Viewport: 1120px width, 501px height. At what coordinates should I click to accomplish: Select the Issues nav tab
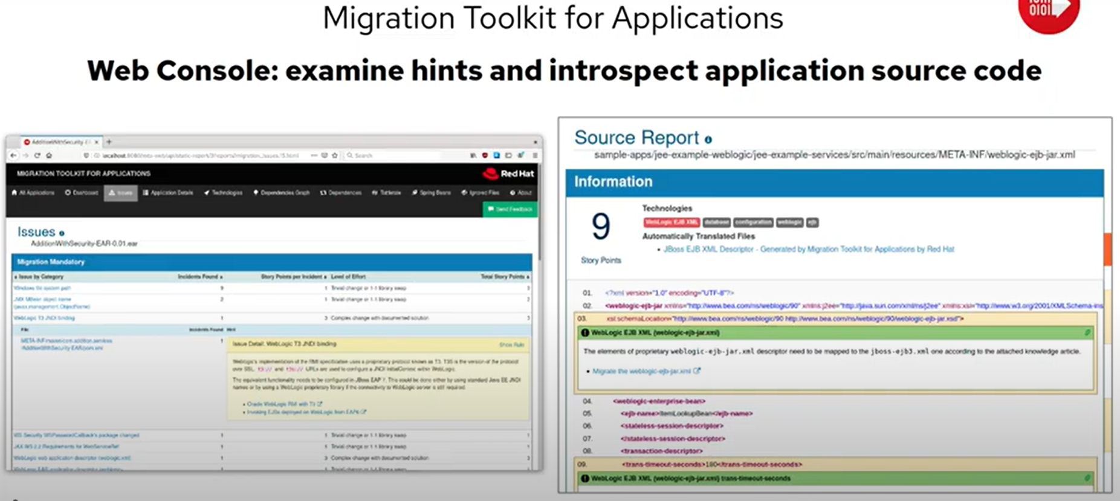click(120, 193)
